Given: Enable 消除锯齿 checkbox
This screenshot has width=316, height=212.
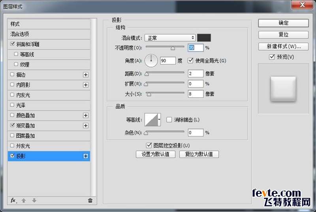Looking at the screenshot, I should (169, 120).
